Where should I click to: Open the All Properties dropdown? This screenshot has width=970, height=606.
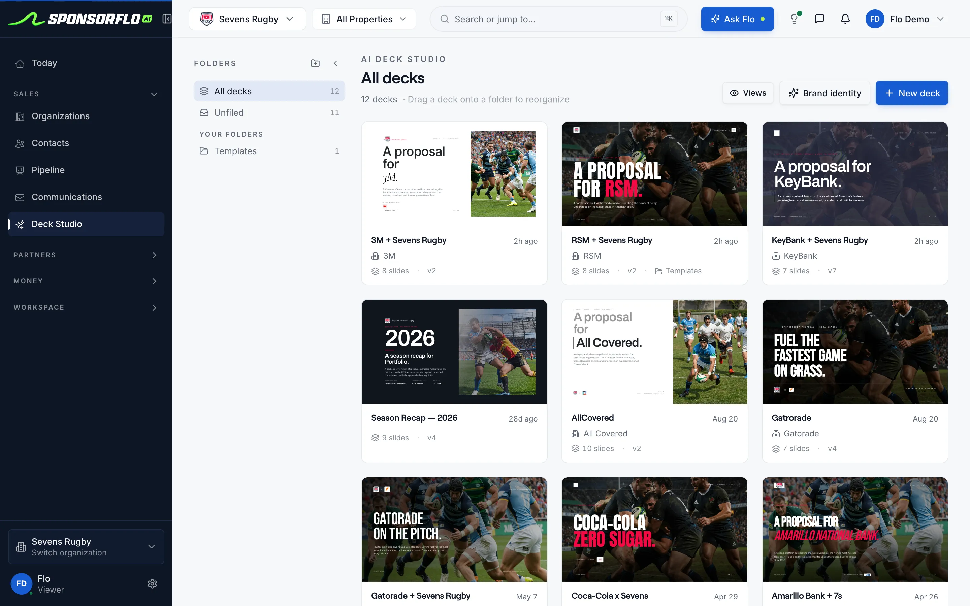pyautogui.click(x=364, y=19)
